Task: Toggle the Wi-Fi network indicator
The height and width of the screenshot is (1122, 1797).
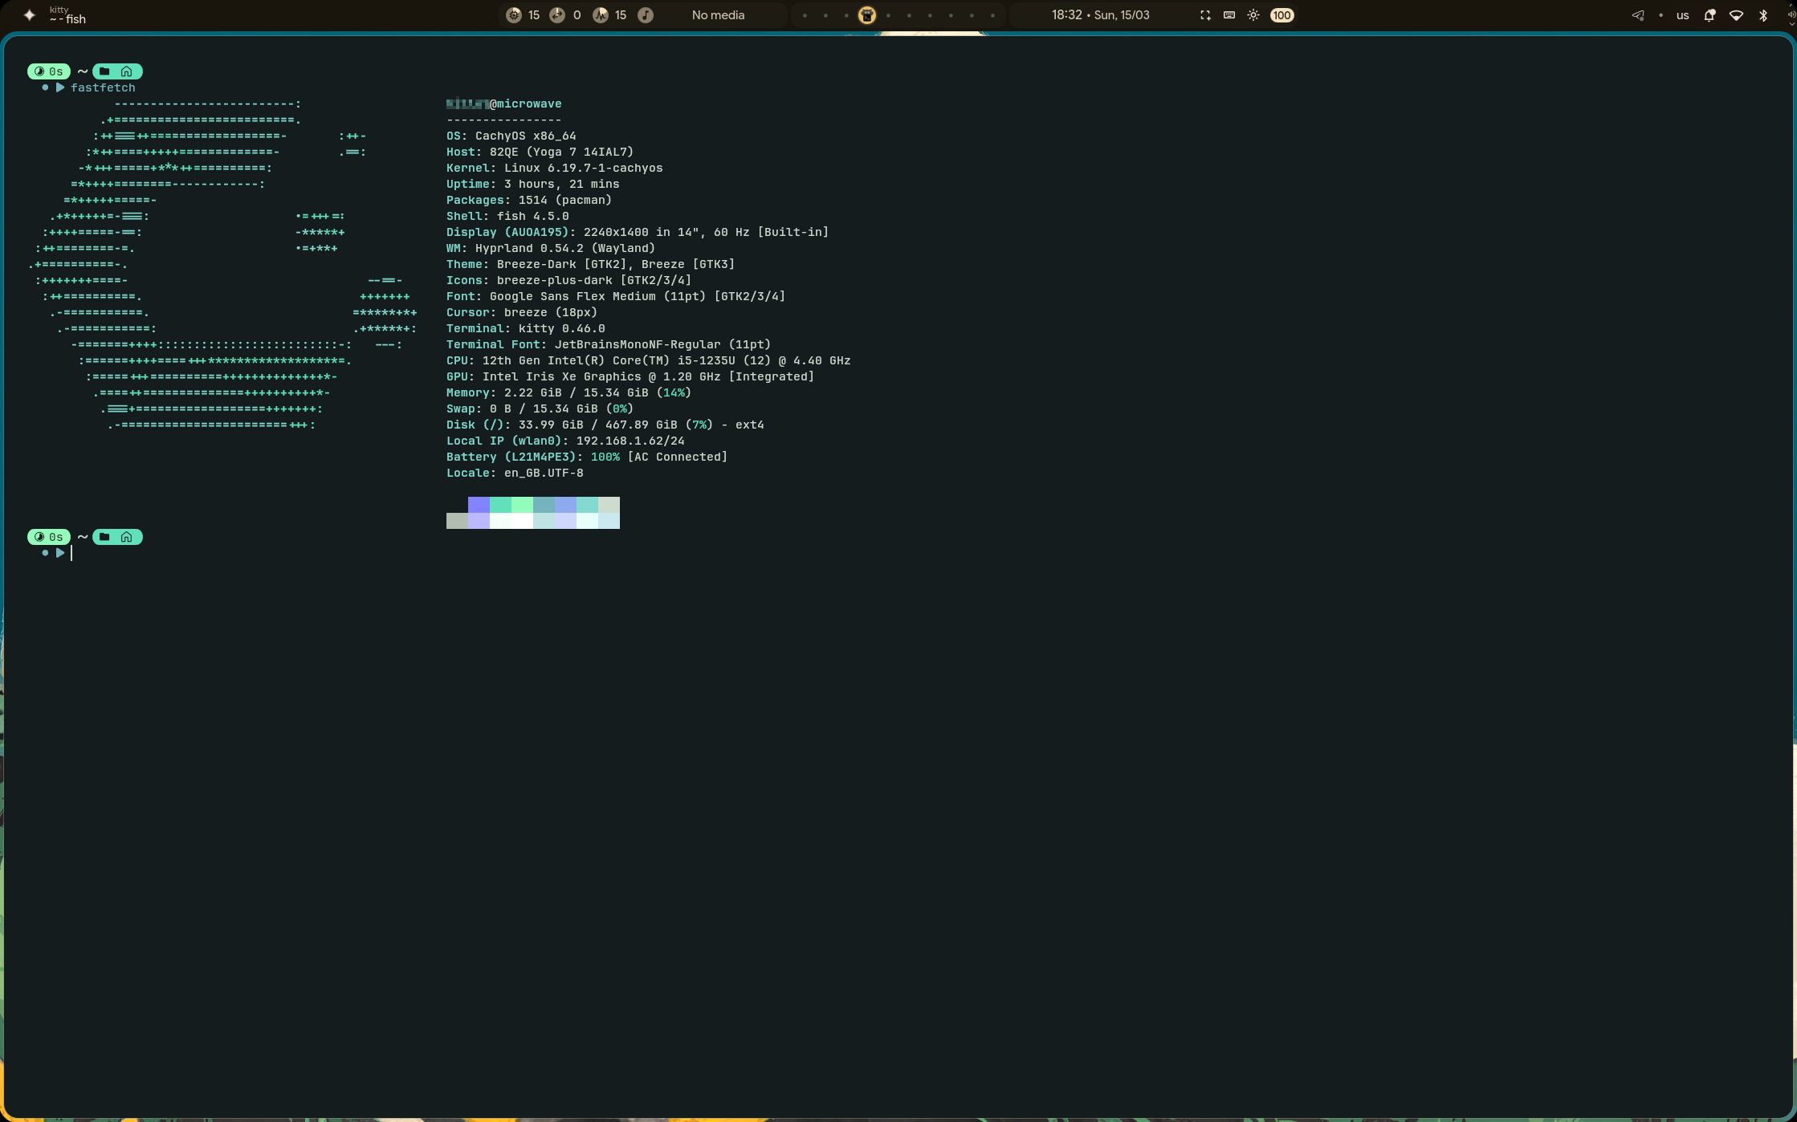Action: (1736, 15)
